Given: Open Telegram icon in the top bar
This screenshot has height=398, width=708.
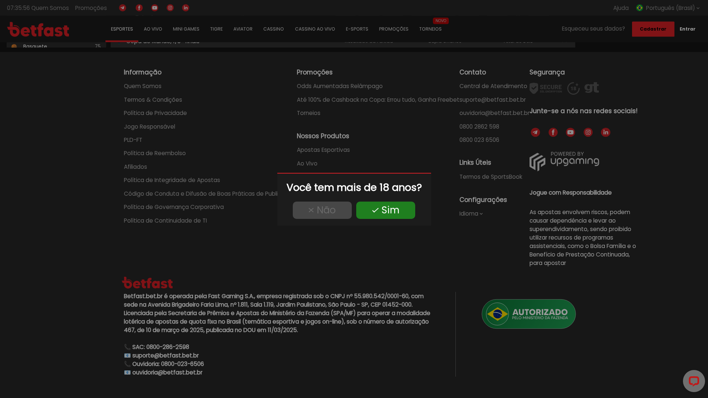Looking at the screenshot, I should pos(122,8).
